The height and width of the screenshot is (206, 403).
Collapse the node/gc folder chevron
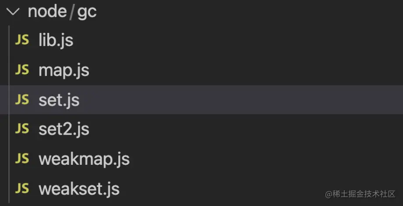pyautogui.click(x=14, y=12)
